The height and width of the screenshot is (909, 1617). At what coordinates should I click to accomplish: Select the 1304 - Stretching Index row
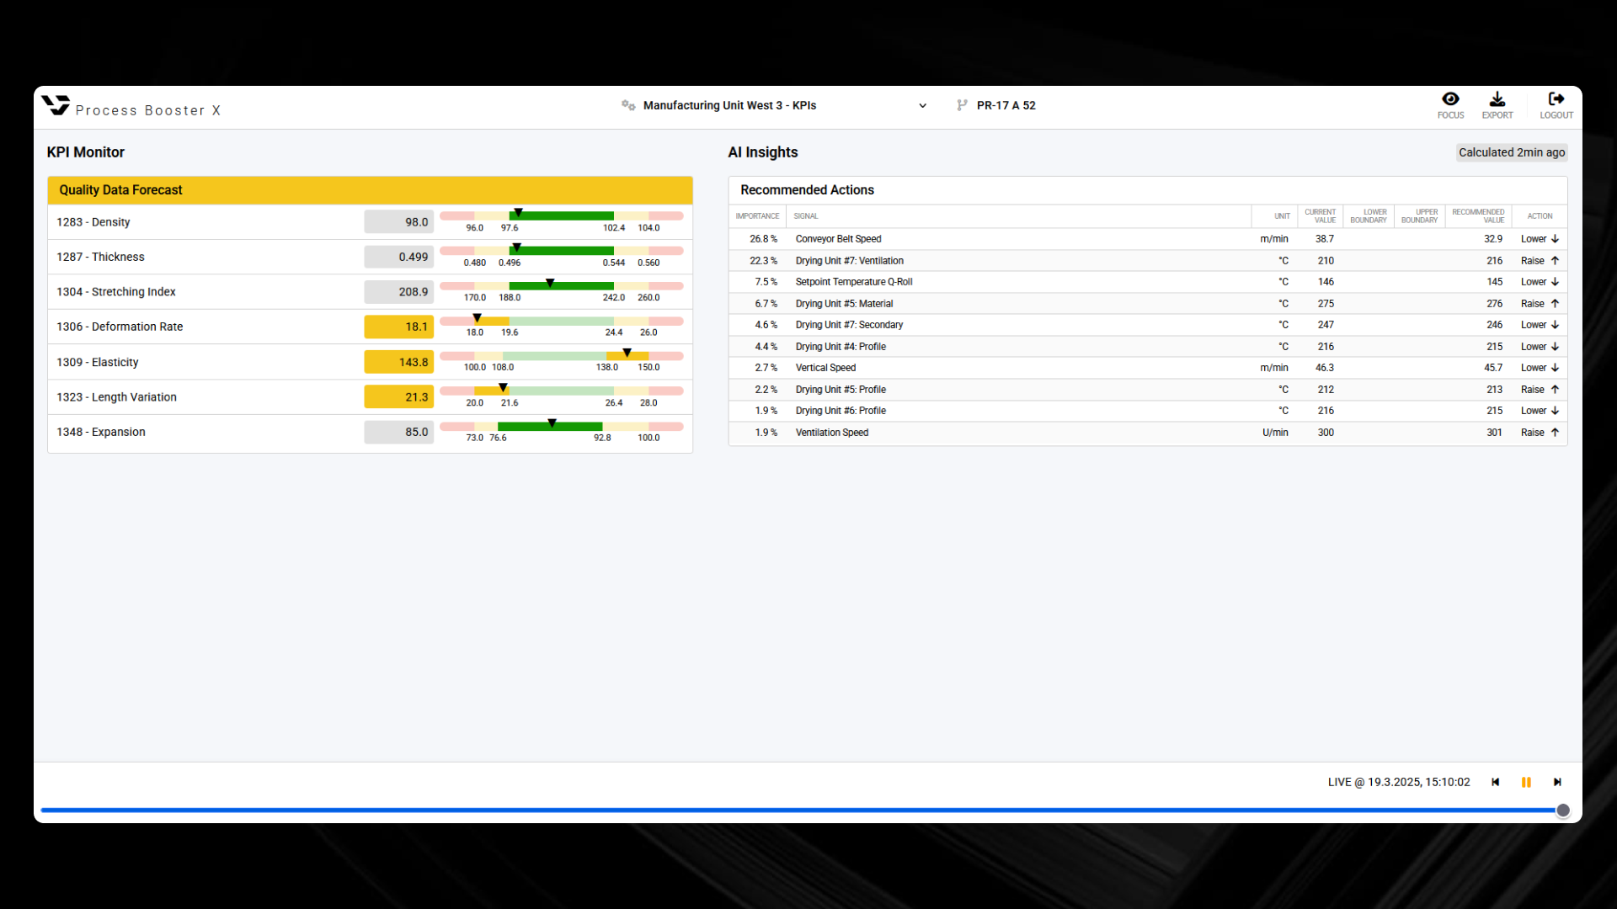click(x=371, y=292)
